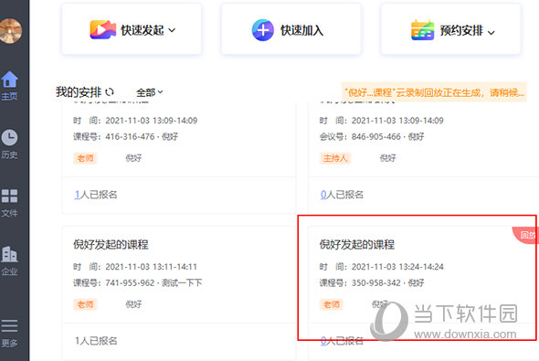Screen dimensions: 539x361
Task: Open course titled 倪好发起的课程 at 13:11-14:11
Action: click(111, 245)
